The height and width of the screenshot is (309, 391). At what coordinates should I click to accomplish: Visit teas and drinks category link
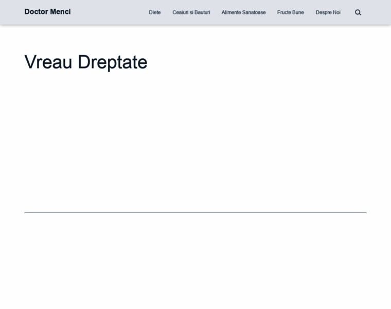click(x=191, y=12)
